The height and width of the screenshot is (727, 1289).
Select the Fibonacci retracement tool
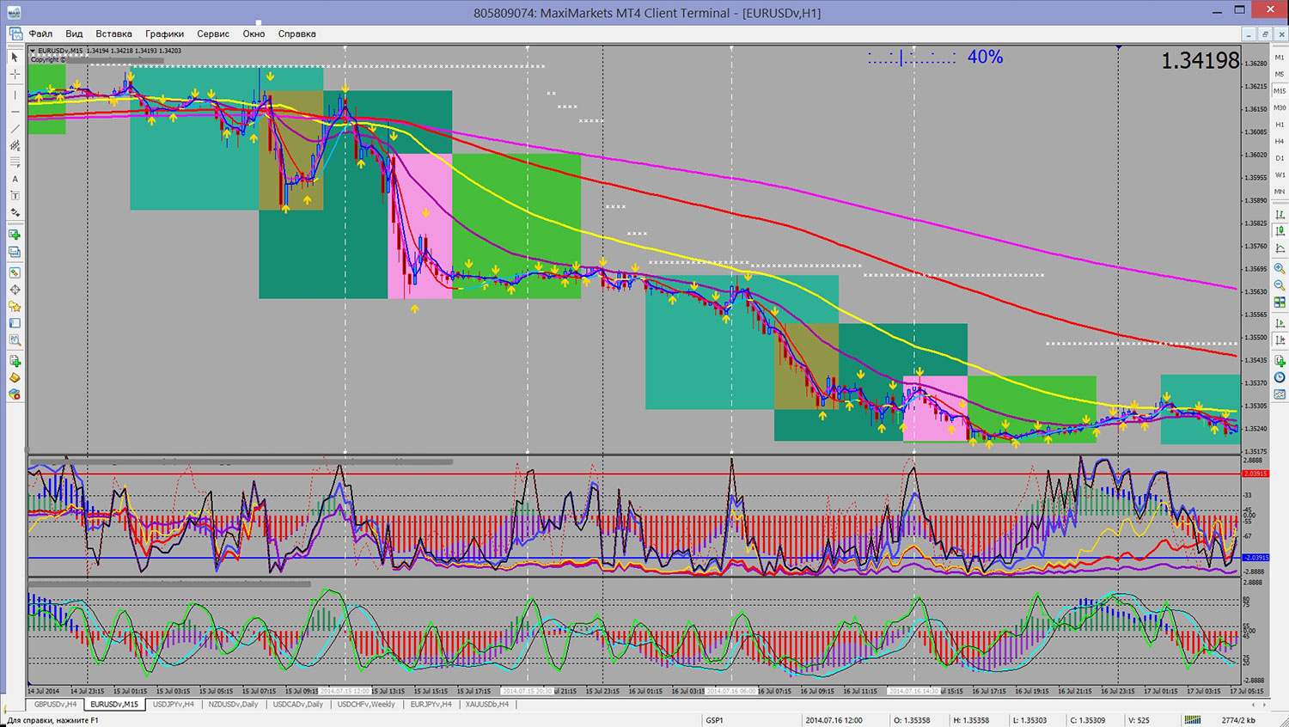pyautogui.click(x=15, y=162)
